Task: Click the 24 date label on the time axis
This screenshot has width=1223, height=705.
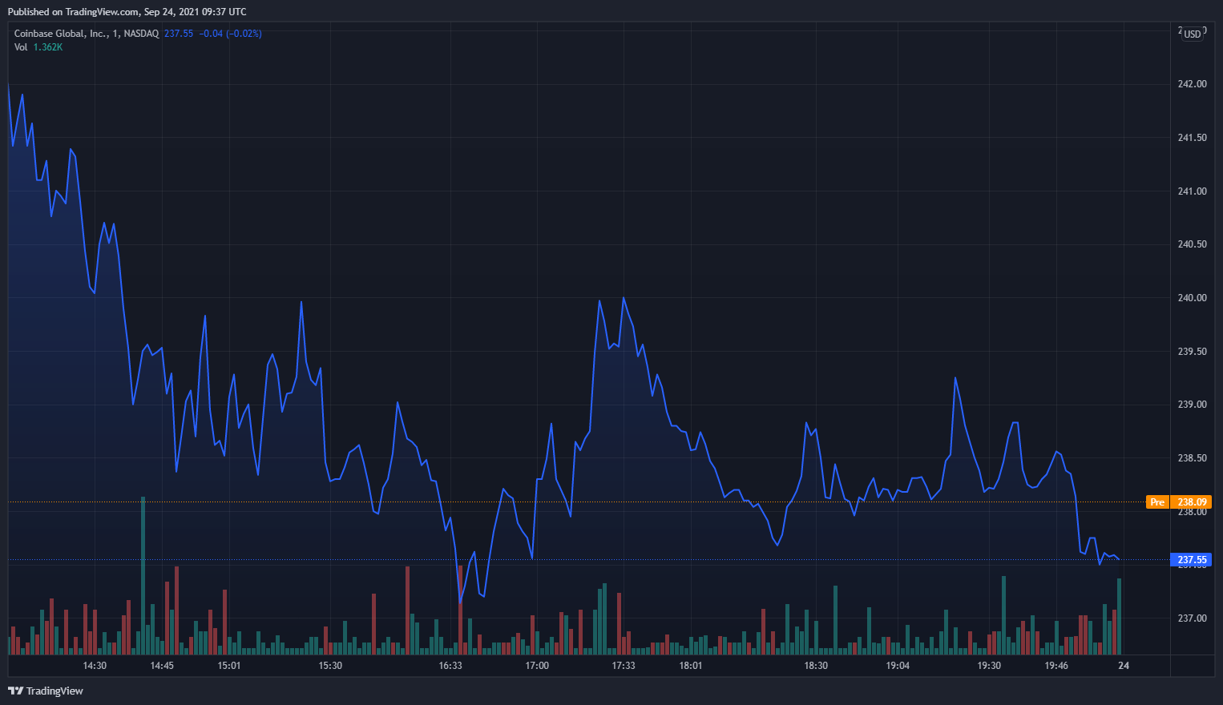Action: tap(1123, 666)
